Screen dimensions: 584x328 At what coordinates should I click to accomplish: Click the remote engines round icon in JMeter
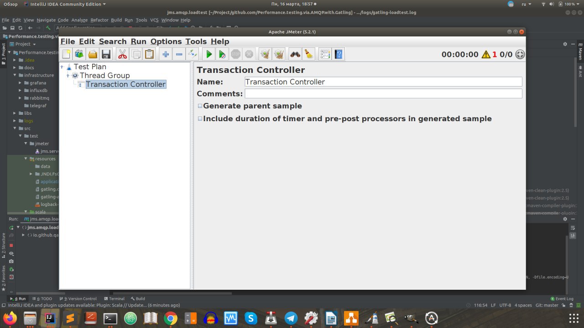tap(520, 55)
